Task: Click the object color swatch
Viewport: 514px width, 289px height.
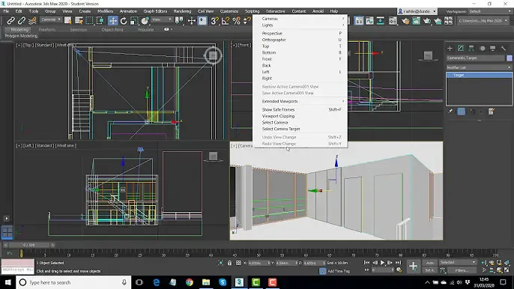Action: pyautogui.click(x=509, y=58)
